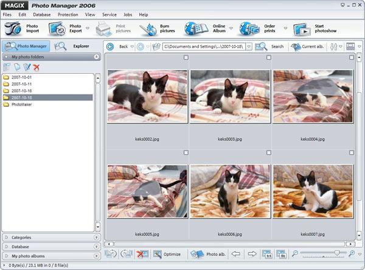The width and height of the screenshot is (365, 270).
Task: Click the red X delete folder icon
Action: [36, 68]
